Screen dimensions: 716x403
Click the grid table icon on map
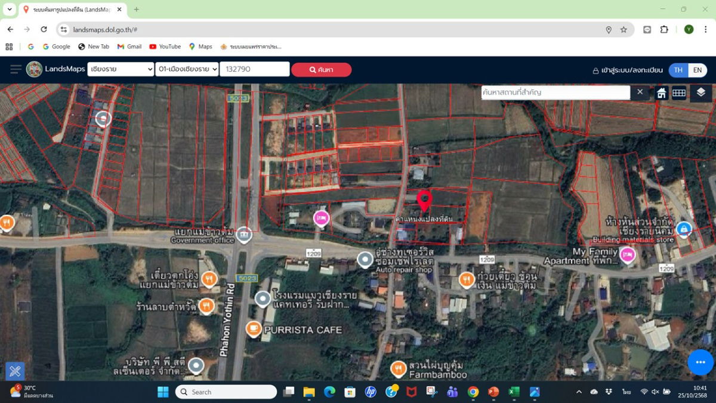[679, 93]
